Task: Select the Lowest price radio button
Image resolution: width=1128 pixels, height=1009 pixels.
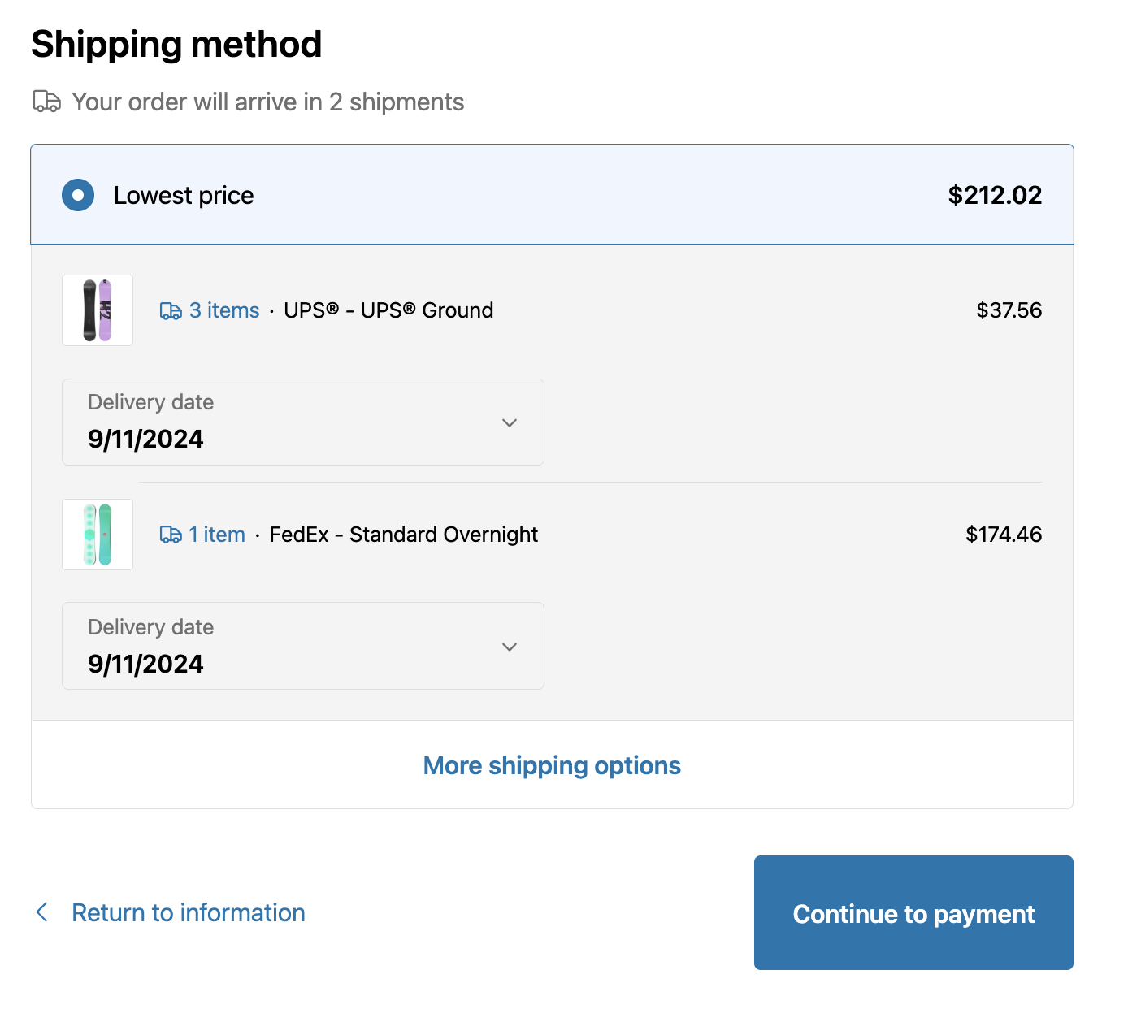Action: (x=78, y=195)
